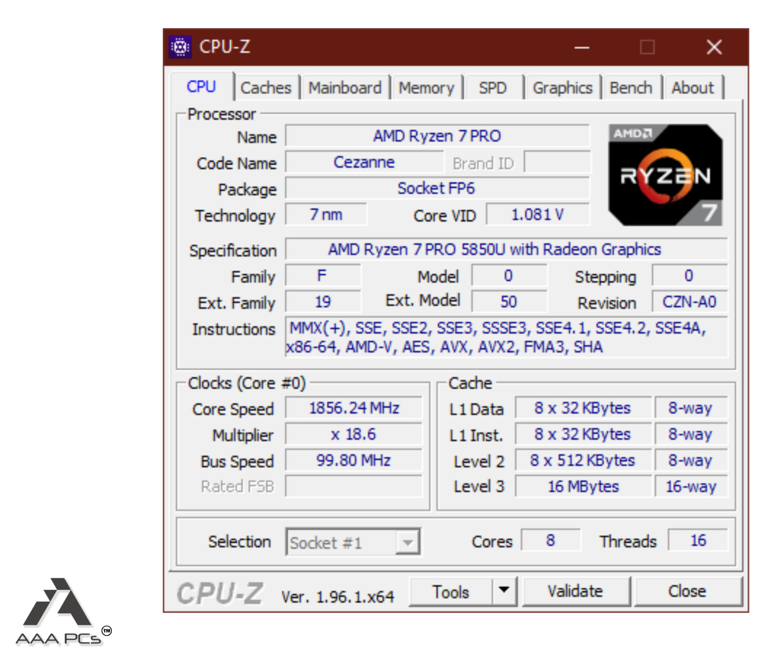Open the Tools dropdown arrow

tap(504, 590)
